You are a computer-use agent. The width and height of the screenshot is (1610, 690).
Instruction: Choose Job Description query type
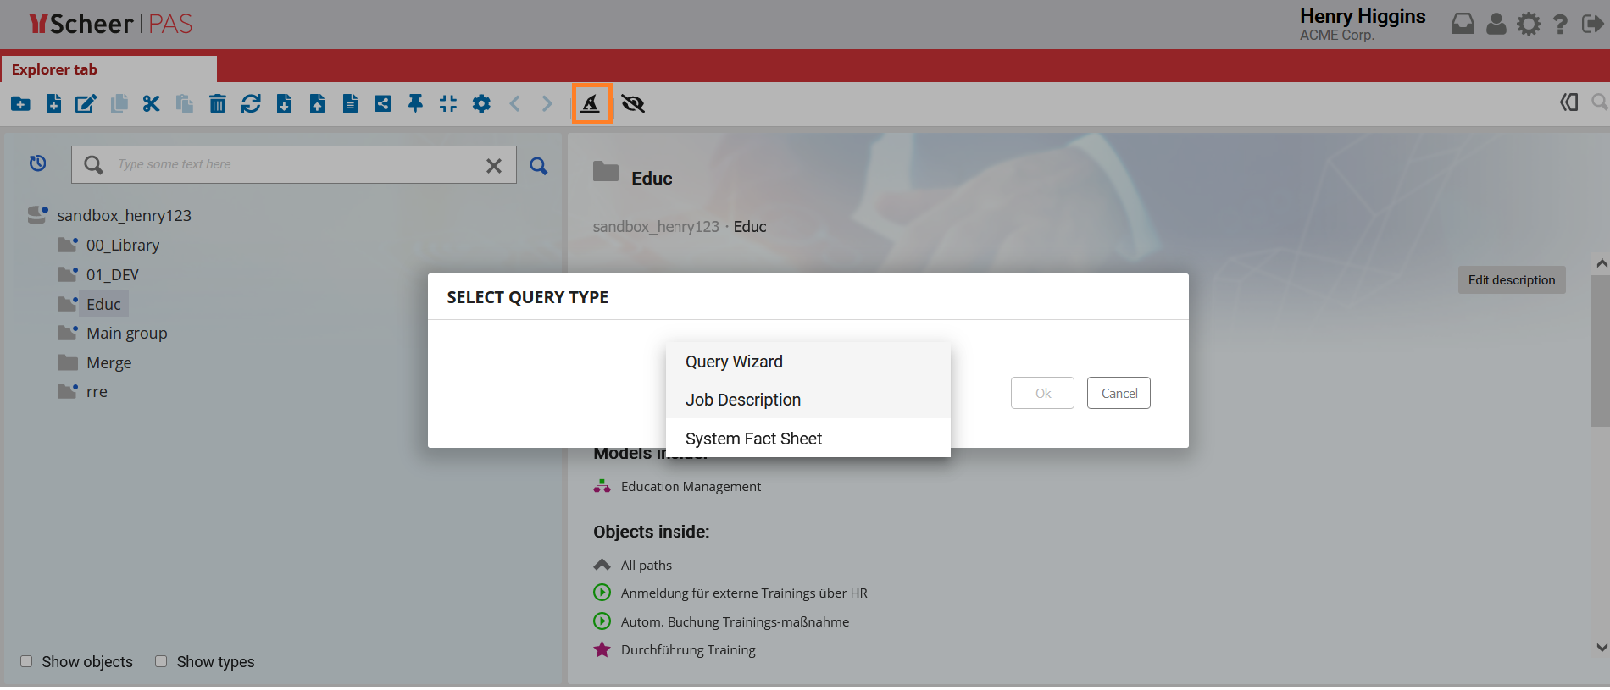(x=808, y=400)
